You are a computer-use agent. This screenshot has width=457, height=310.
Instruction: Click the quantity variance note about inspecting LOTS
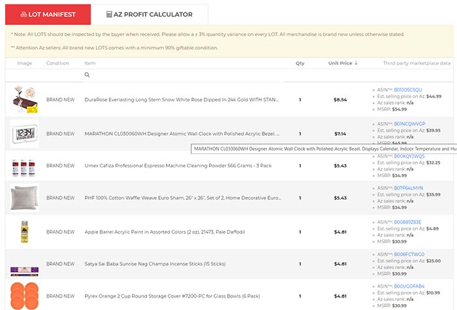click(208, 34)
